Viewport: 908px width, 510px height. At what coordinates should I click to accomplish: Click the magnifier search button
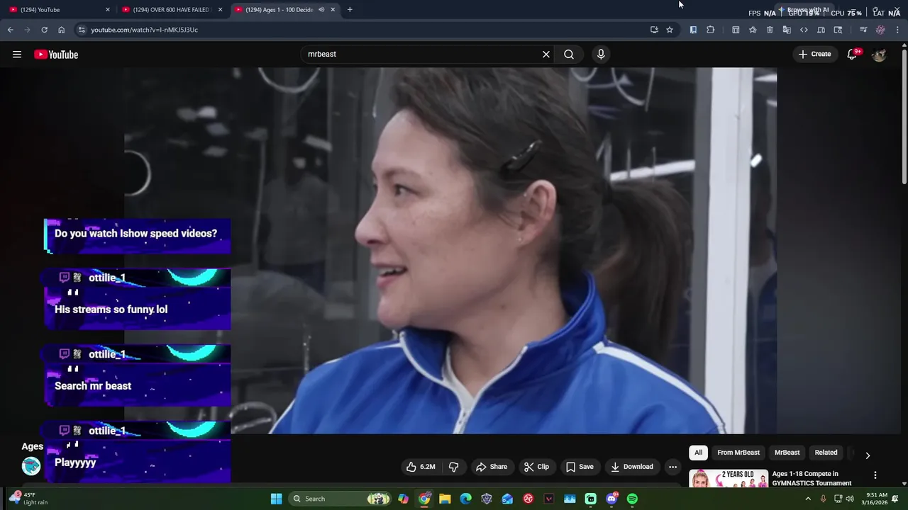[x=569, y=55]
